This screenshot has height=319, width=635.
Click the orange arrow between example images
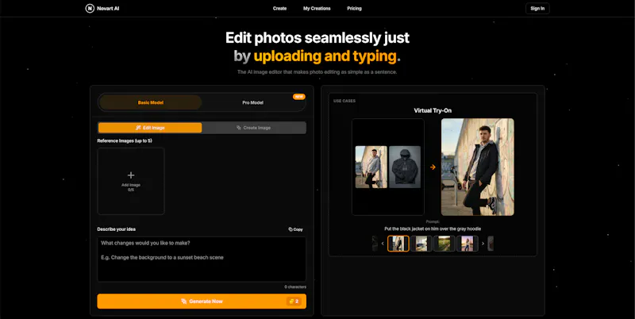[433, 167]
